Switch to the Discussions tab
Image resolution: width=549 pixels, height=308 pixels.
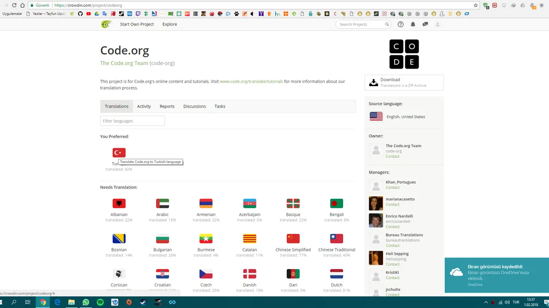point(195,106)
